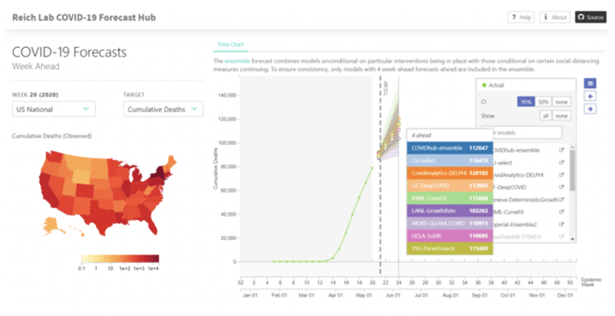
Task: Click the model list scroll-up arrow
Action: pyautogui.click(x=572, y=147)
